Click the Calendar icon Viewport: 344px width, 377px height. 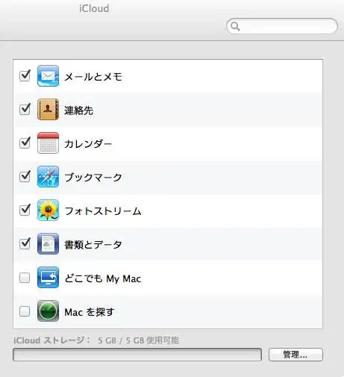click(x=48, y=143)
